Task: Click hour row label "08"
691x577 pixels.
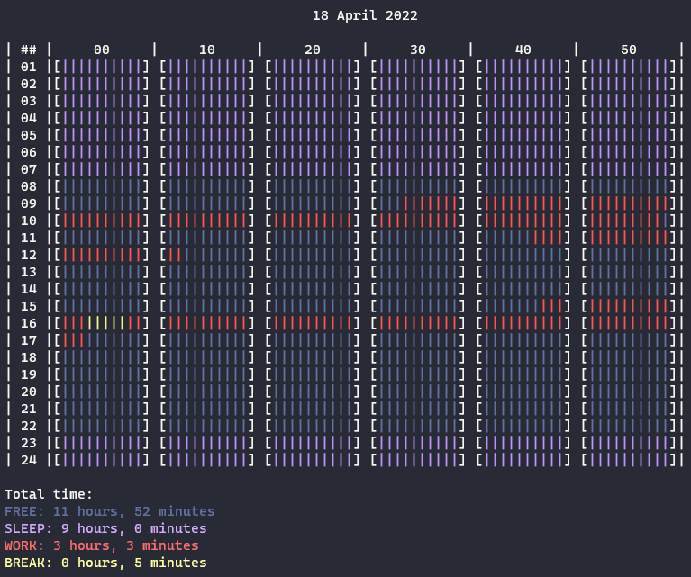Action: [29, 186]
